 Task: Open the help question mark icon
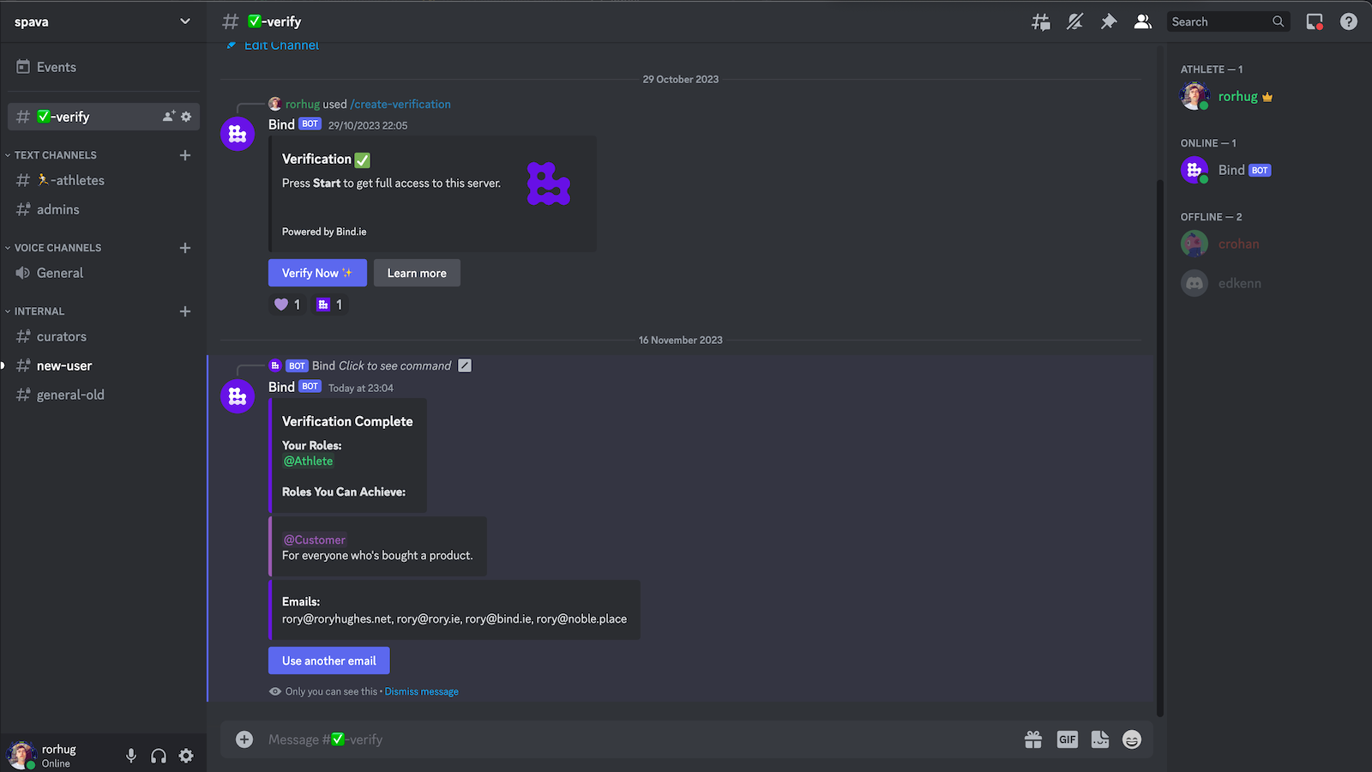coord(1349,21)
